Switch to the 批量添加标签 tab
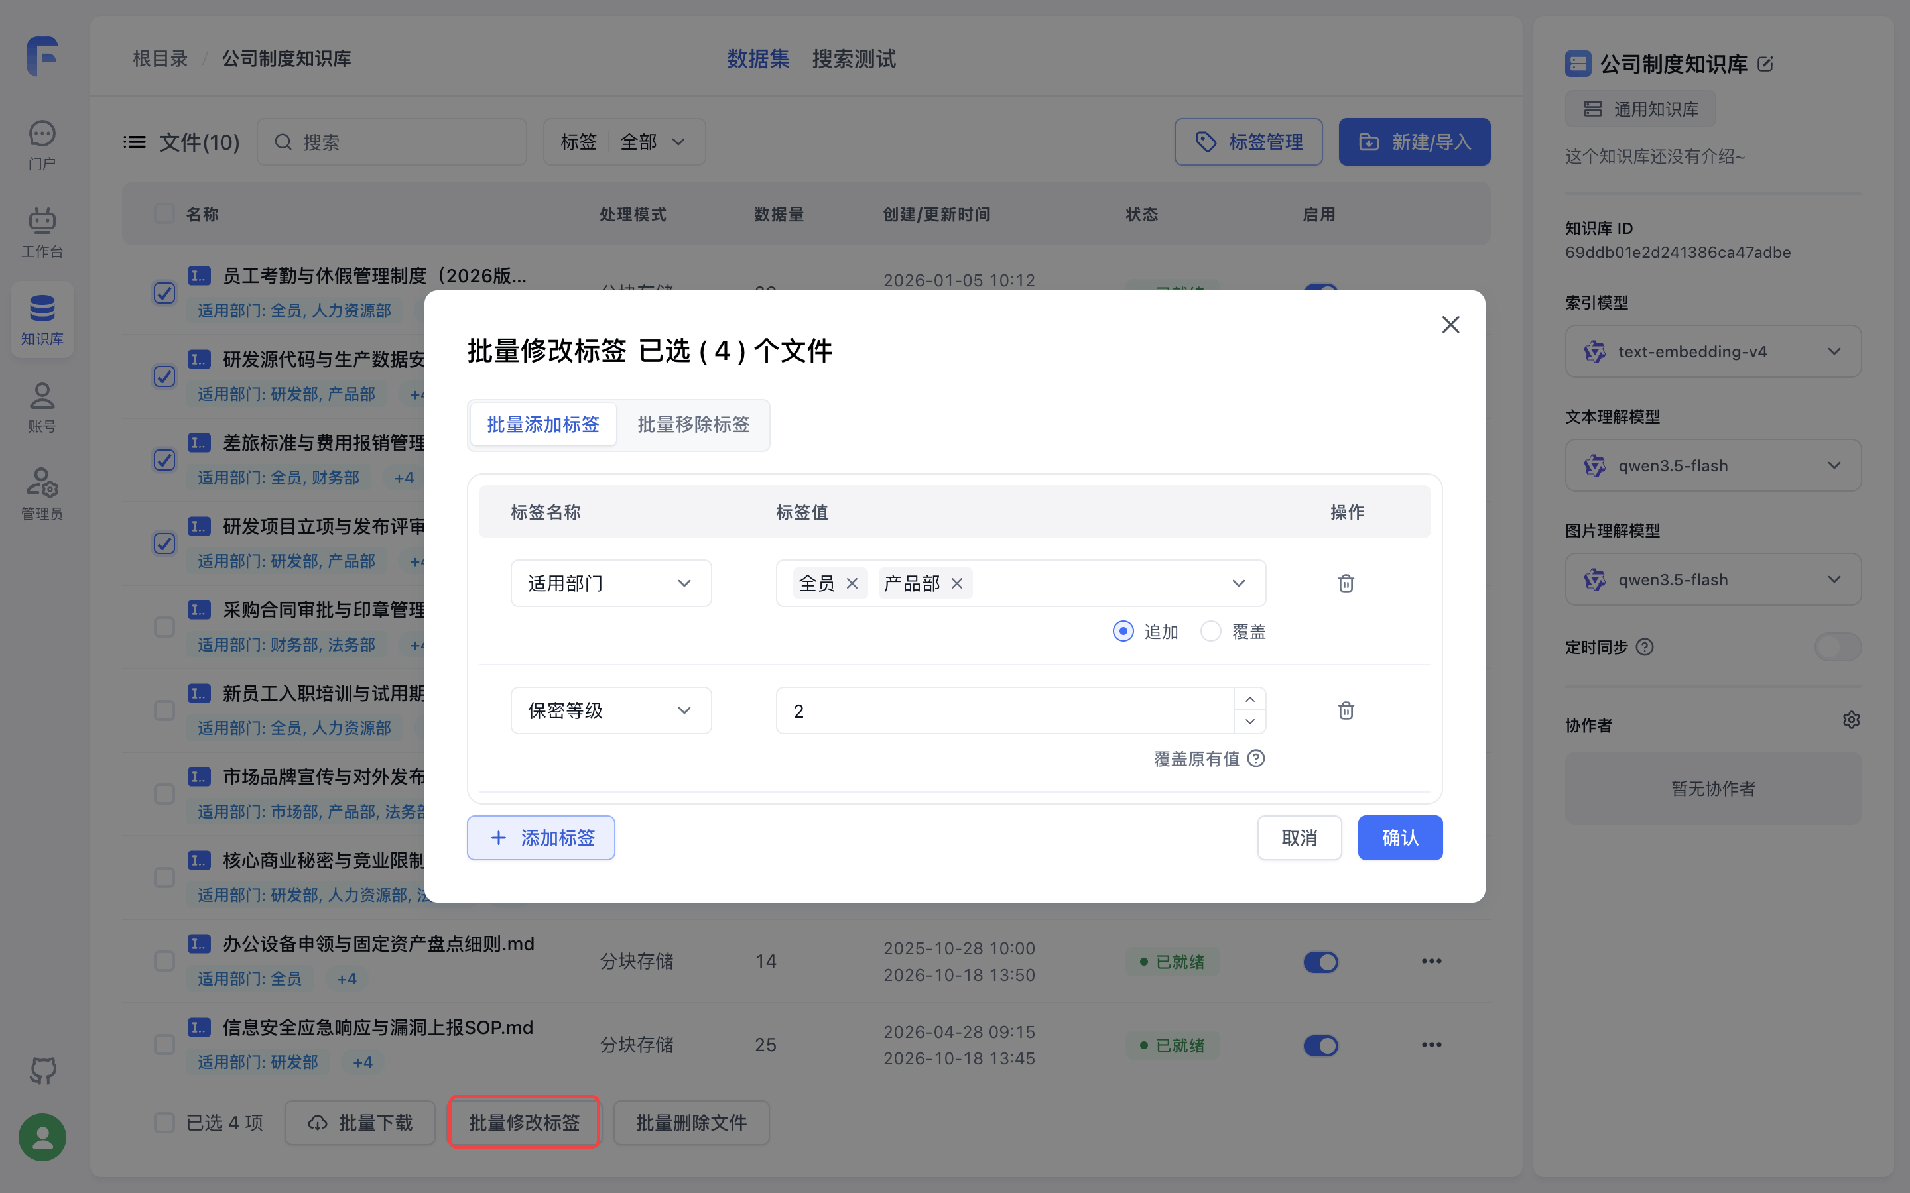This screenshot has height=1193, width=1910. (543, 424)
